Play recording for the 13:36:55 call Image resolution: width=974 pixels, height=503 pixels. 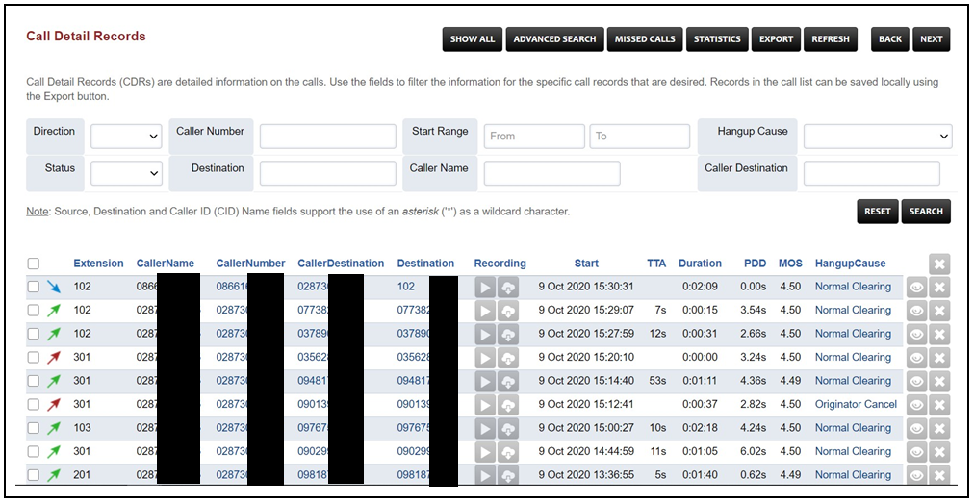485,475
